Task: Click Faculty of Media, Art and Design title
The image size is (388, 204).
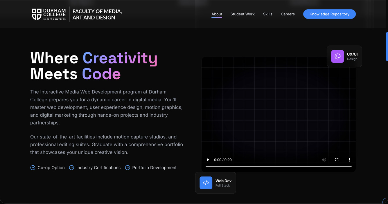Action: pyautogui.click(x=97, y=14)
